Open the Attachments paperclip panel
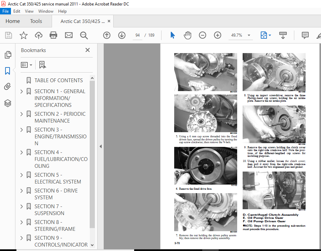 pos(8,87)
